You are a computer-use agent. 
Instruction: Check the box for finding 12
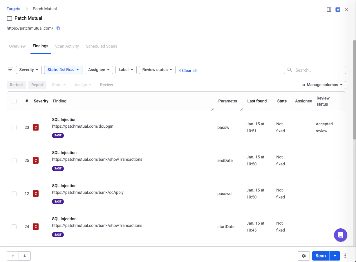click(x=14, y=194)
